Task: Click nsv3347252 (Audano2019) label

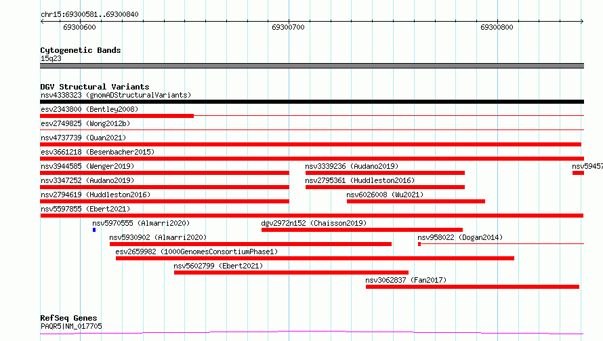Action: pyautogui.click(x=87, y=180)
